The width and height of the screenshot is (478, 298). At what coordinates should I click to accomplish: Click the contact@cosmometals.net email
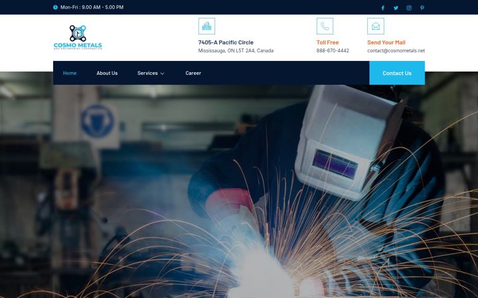[x=396, y=50]
